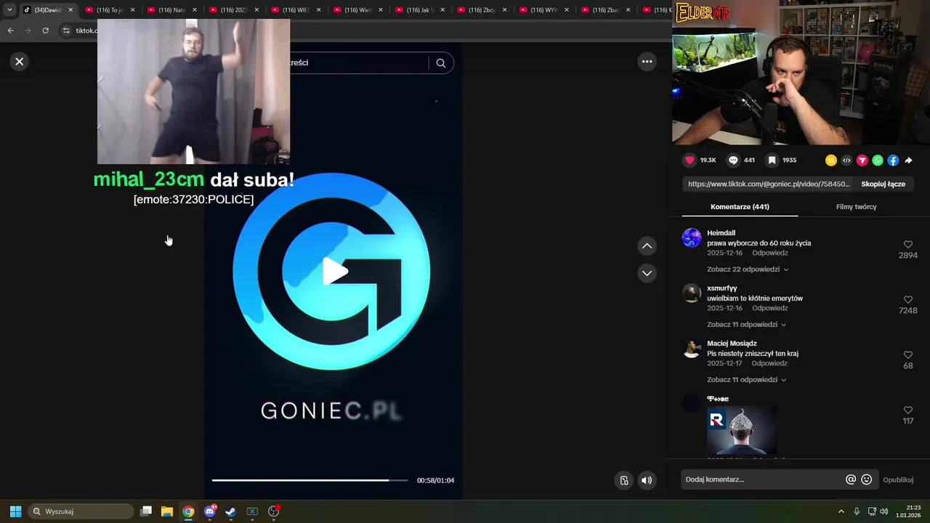
Task: Open OBS Studio from taskbar
Action: coord(274,511)
